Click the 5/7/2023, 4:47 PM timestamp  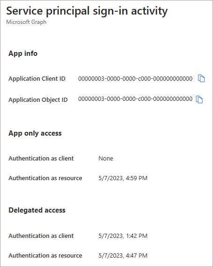point(123,256)
